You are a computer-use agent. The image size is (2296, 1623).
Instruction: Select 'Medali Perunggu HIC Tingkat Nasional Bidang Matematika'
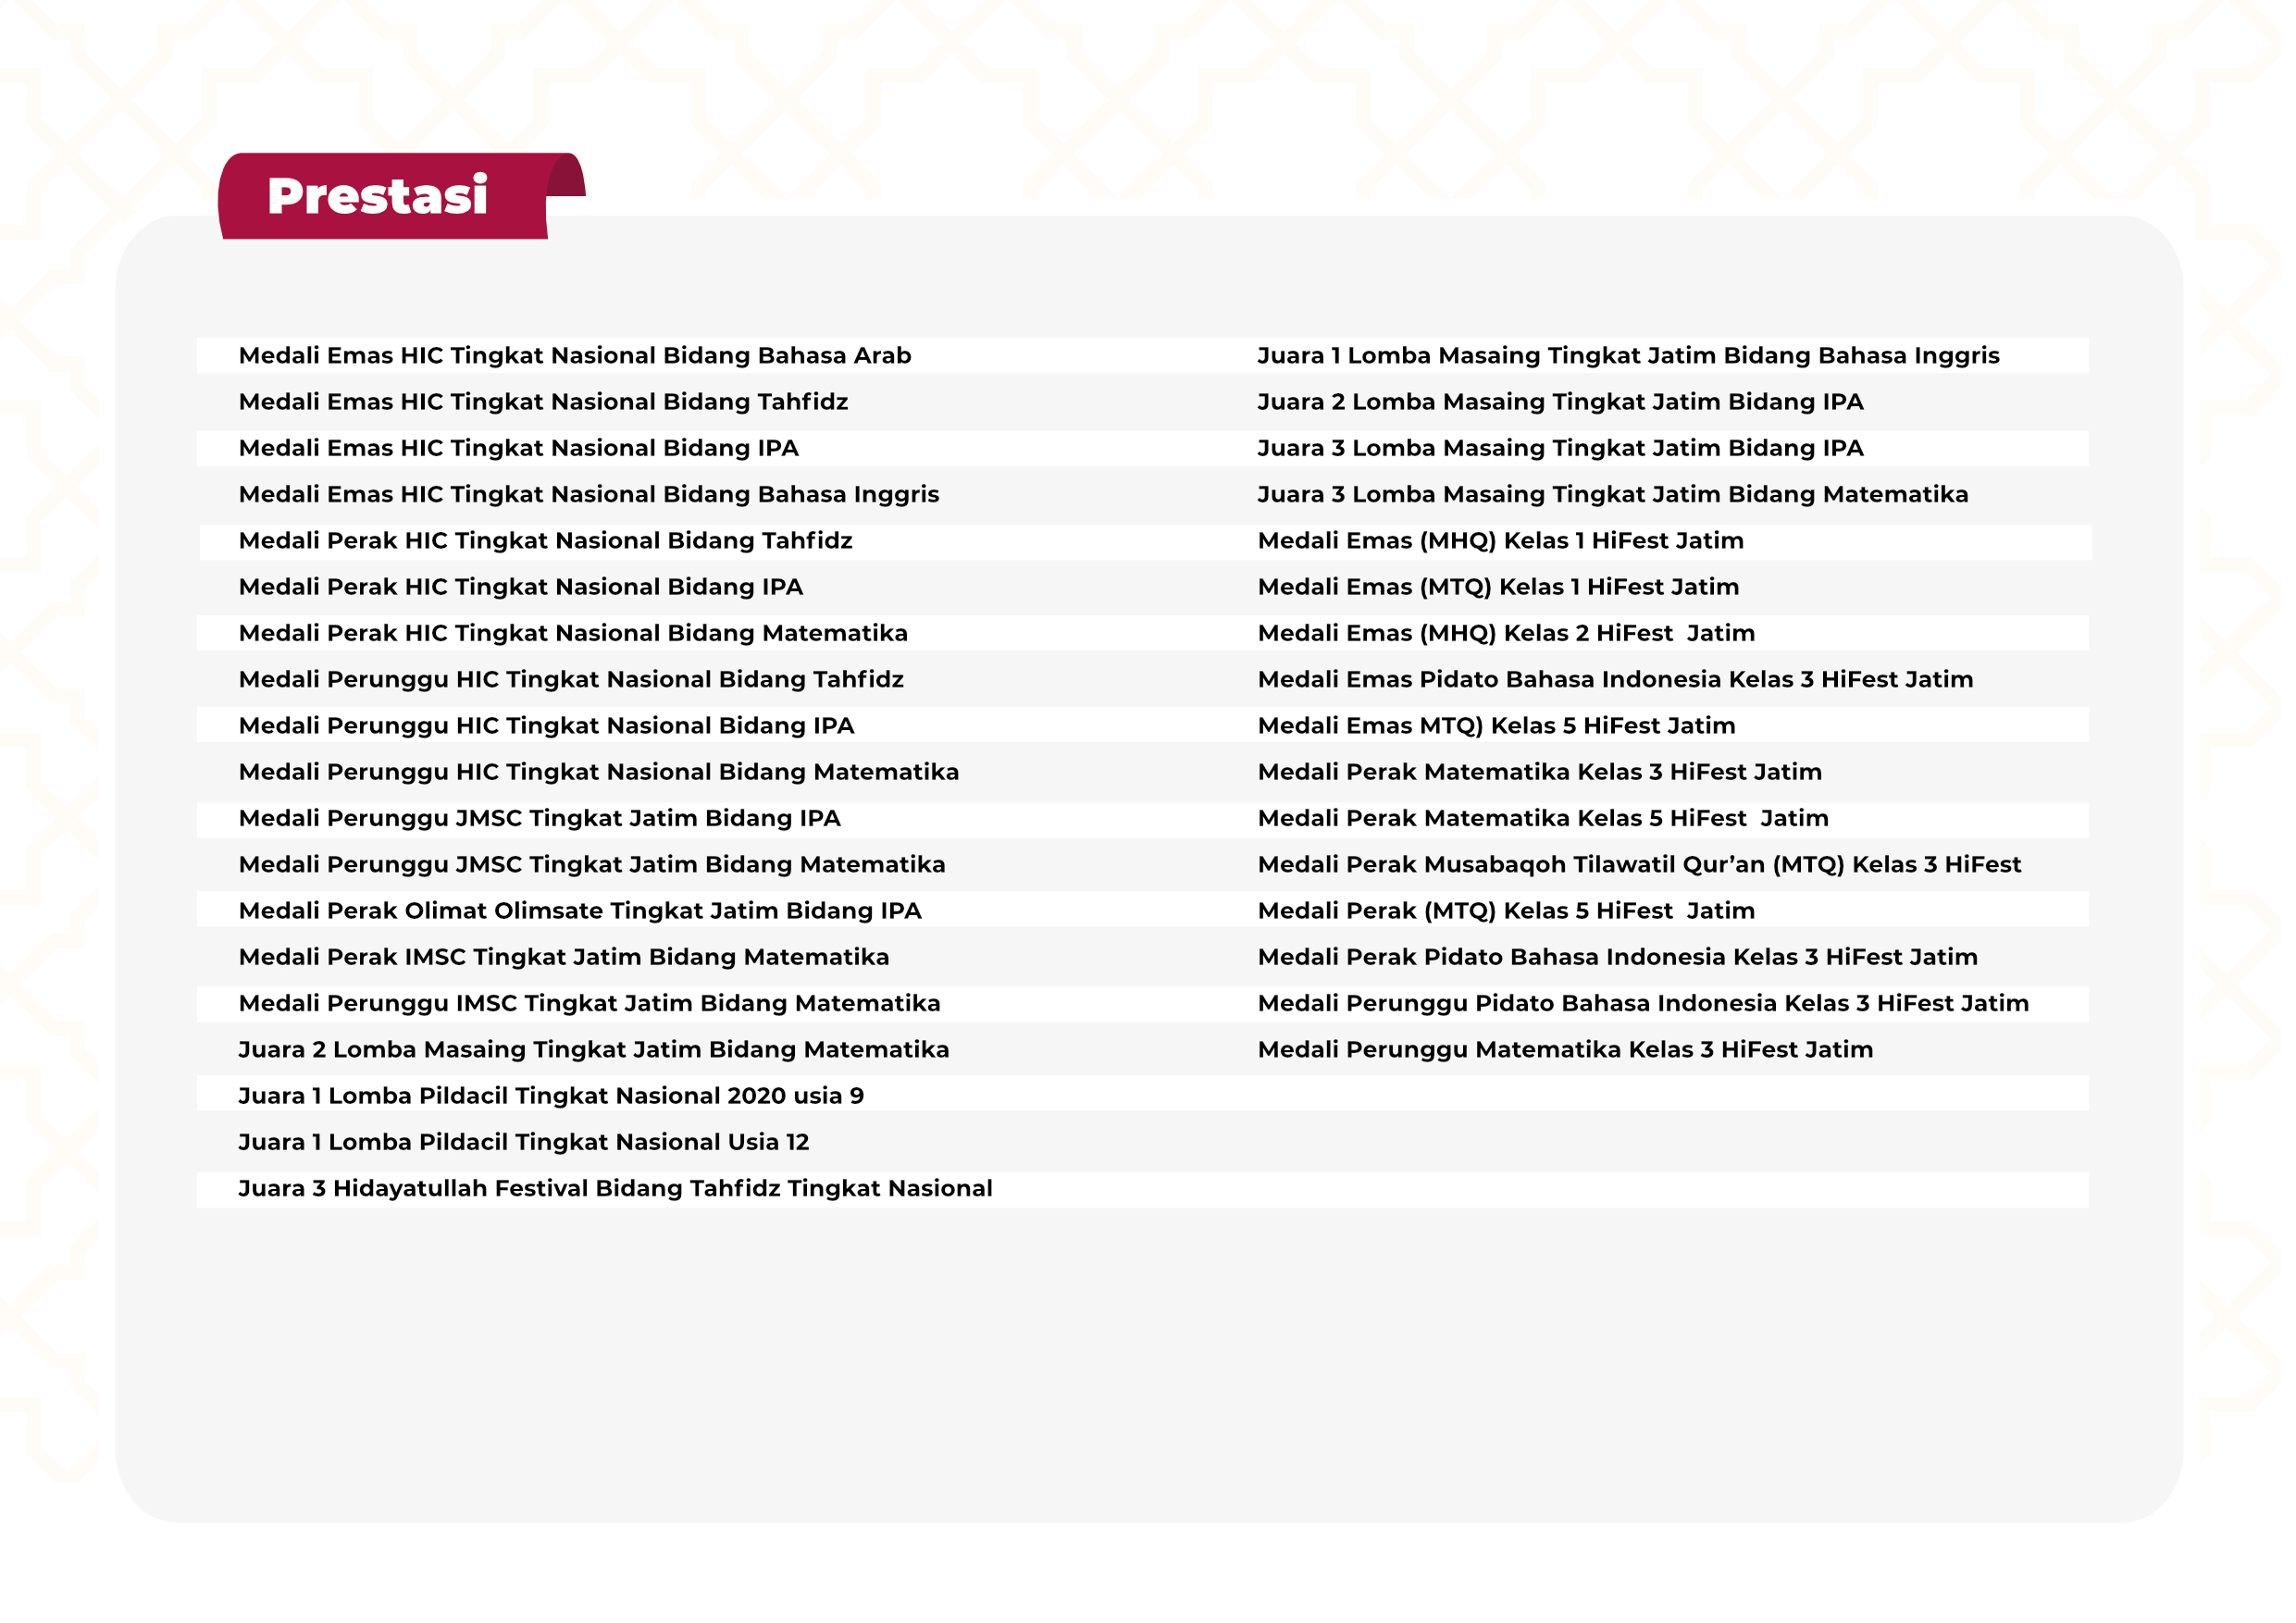(599, 772)
